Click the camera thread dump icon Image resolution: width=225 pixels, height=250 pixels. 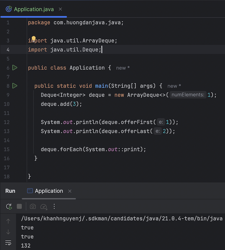(x=33, y=206)
